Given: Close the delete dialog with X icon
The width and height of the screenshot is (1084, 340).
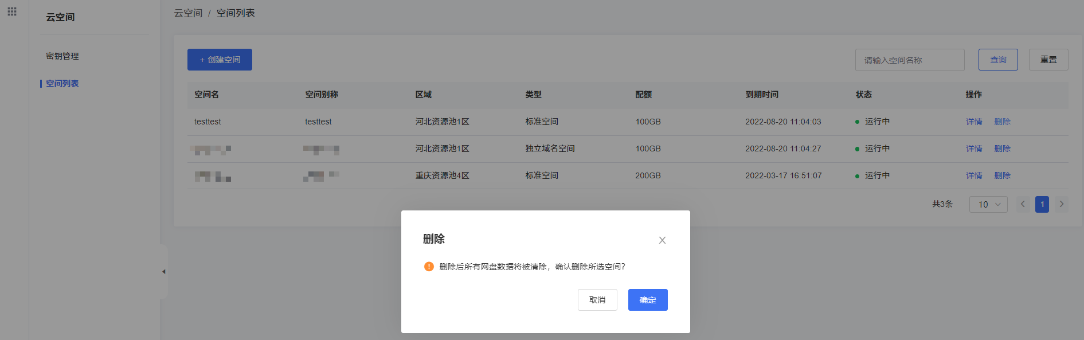Looking at the screenshot, I should pos(662,240).
